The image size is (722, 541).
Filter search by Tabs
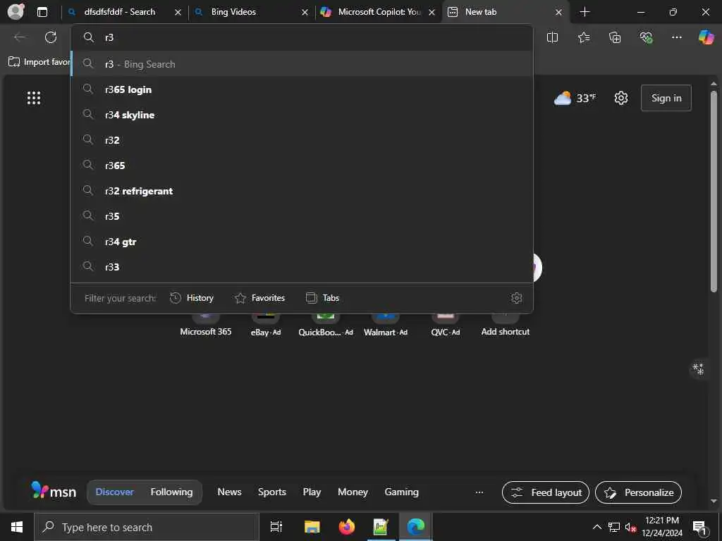[322, 298]
